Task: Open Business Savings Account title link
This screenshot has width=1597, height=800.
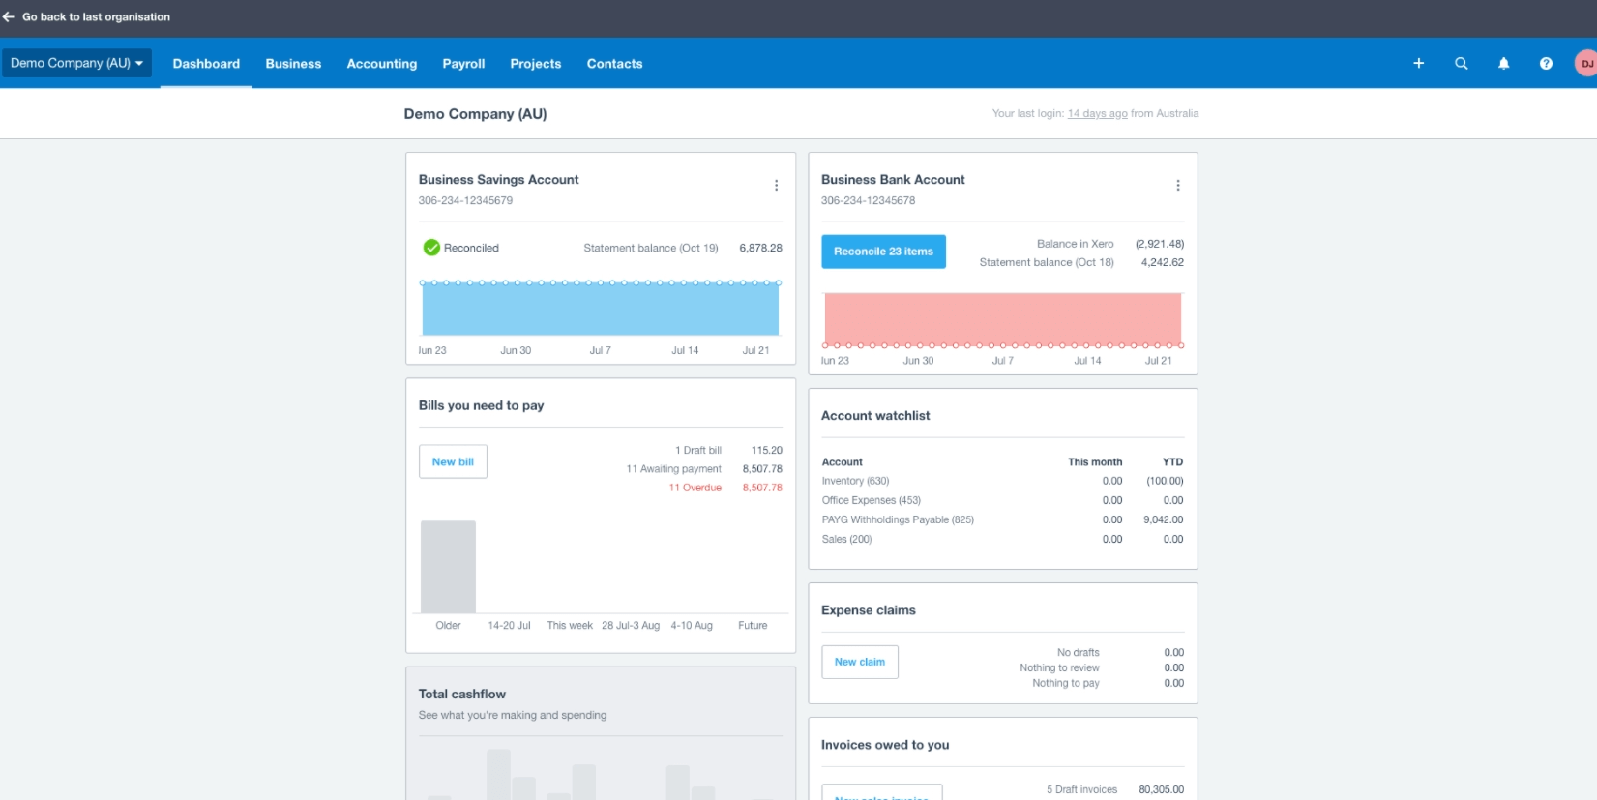Action: point(498,180)
